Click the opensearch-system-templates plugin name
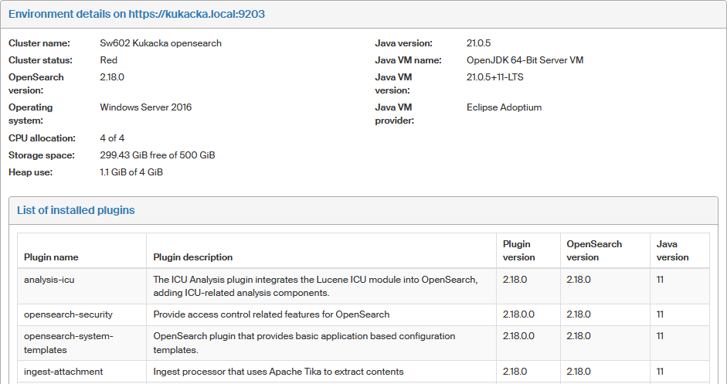Image resolution: width=727 pixels, height=384 pixels. (68, 343)
